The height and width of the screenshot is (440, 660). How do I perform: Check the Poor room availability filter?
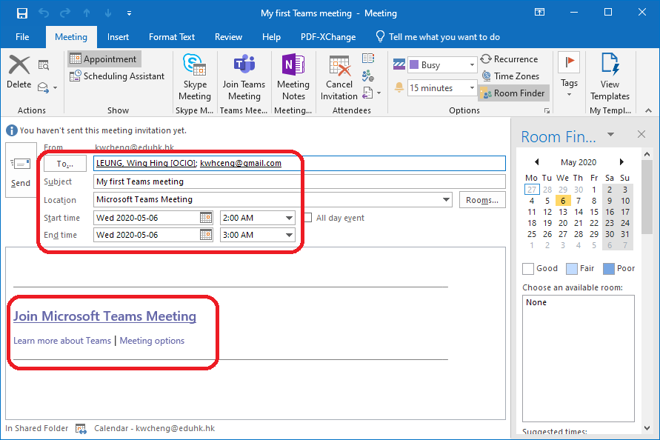coord(610,268)
